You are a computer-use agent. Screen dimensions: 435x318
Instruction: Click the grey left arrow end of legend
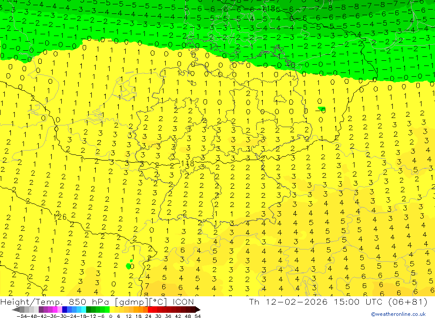(16, 310)
